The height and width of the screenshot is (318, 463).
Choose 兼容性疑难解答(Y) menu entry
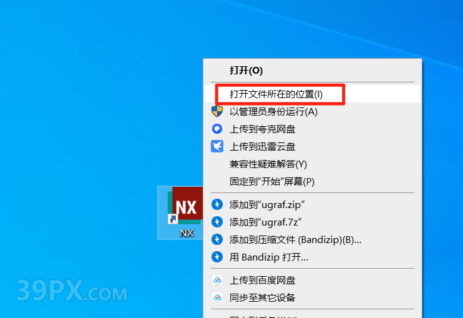(268, 164)
